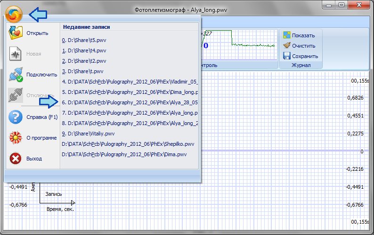This screenshot has width=374, height=235.
Task: Open recent entry 5 Dima_long file
Action: click(x=130, y=92)
